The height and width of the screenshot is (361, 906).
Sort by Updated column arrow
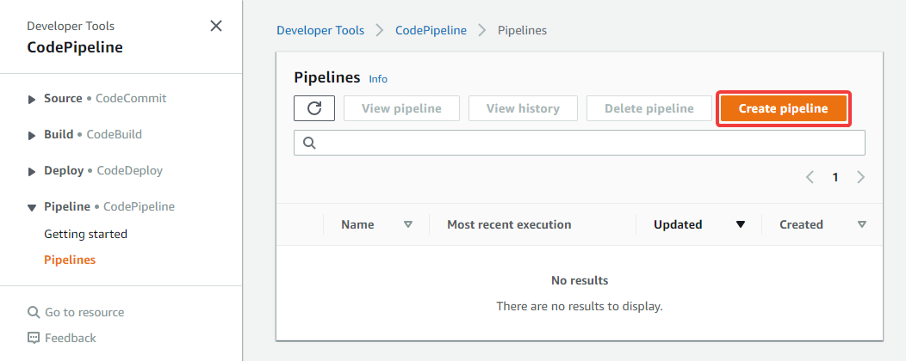click(x=741, y=225)
